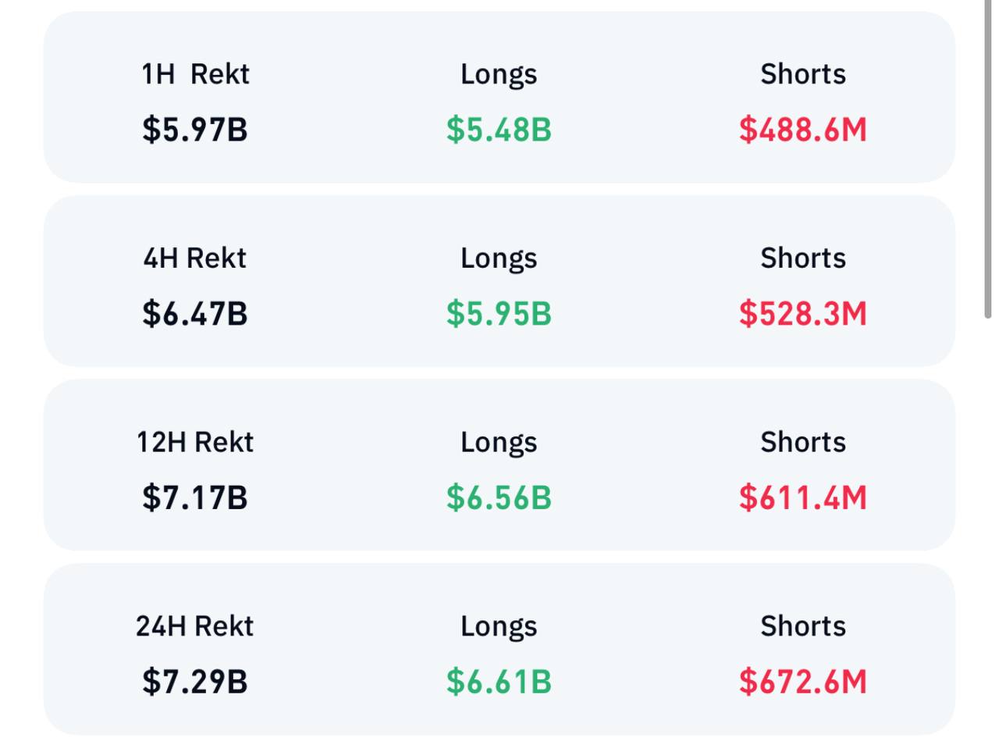The width and height of the screenshot is (999, 752).
Task: Select the 24H Shorts value $672.6M
Action: click(x=802, y=682)
